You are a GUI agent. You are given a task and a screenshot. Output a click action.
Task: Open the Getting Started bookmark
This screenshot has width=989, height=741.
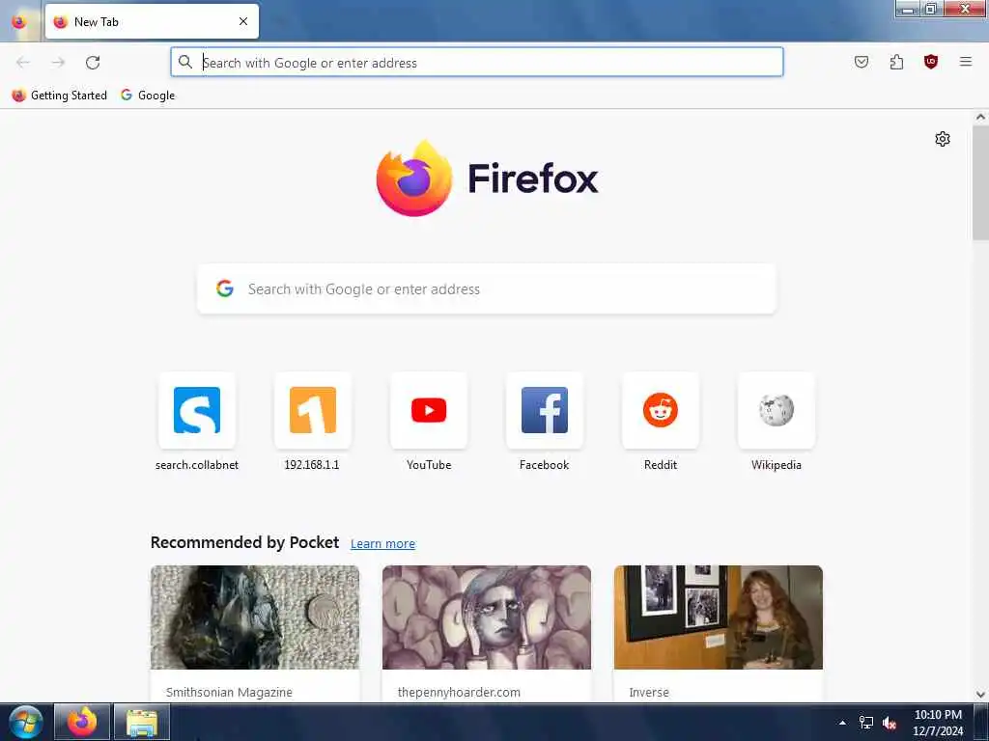point(59,96)
